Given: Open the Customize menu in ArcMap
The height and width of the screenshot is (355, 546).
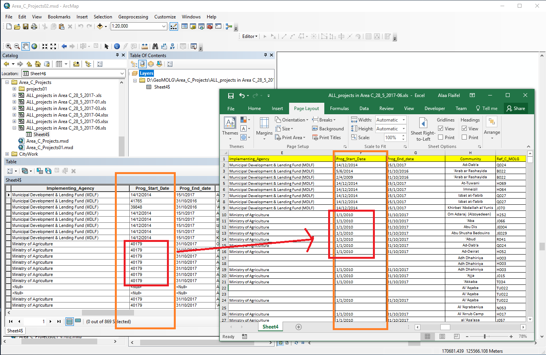Looking at the screenshot, I should click(x=165, y=17).
